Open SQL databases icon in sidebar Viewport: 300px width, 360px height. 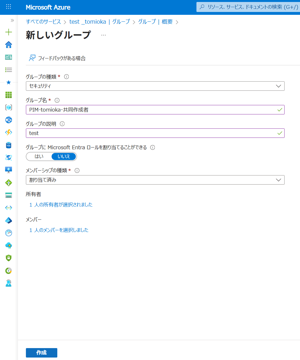tap(9, 145)
